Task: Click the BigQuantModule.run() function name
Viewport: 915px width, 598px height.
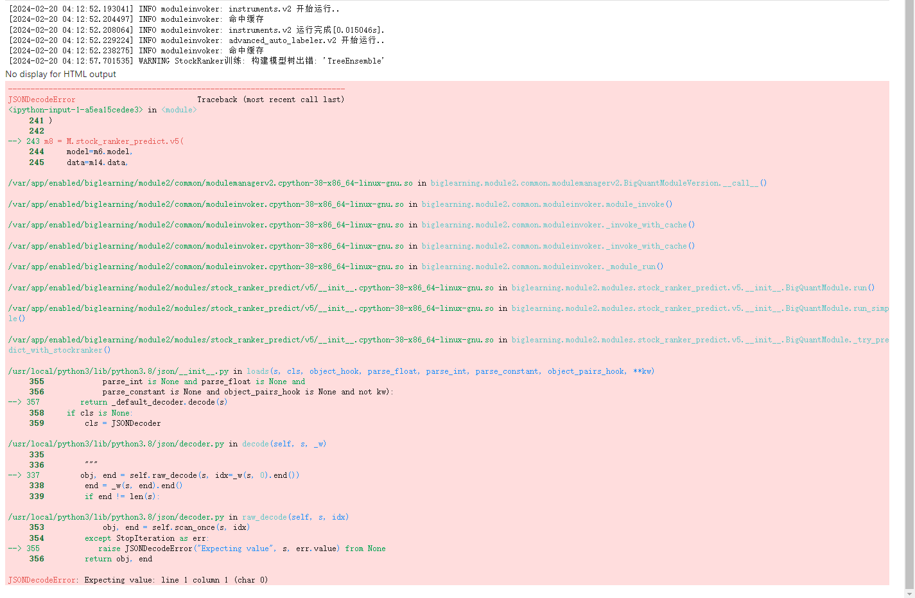Action: 693,288
